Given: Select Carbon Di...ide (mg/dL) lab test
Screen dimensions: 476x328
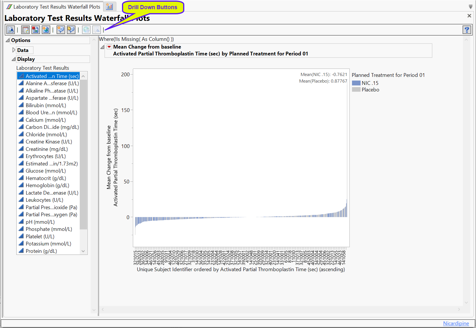Looking at the screenshot, I should (48, 127).
